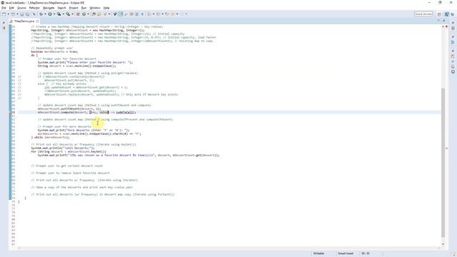The image size is (457, 257).
Task: Click the Smart Insert status bar entry
Action: 346,253
